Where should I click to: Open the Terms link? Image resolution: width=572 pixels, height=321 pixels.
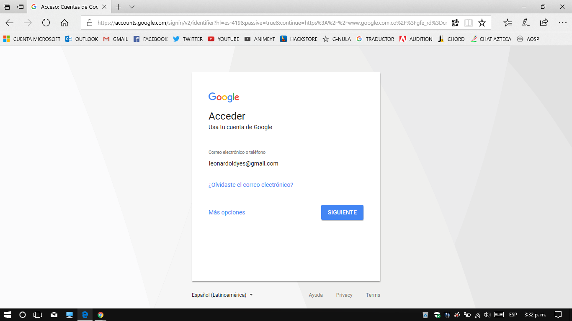(x=373, y=295)
